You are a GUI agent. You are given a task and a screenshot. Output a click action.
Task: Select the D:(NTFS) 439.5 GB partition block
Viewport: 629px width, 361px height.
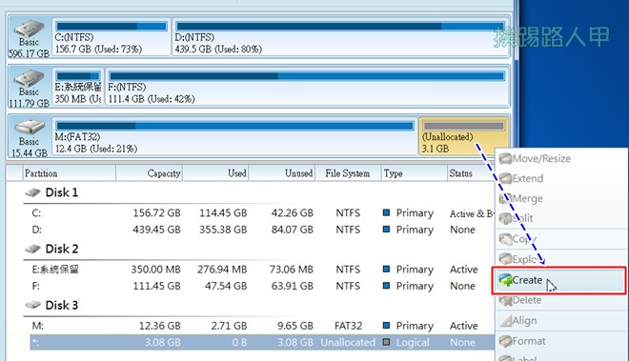pos(341,37)
